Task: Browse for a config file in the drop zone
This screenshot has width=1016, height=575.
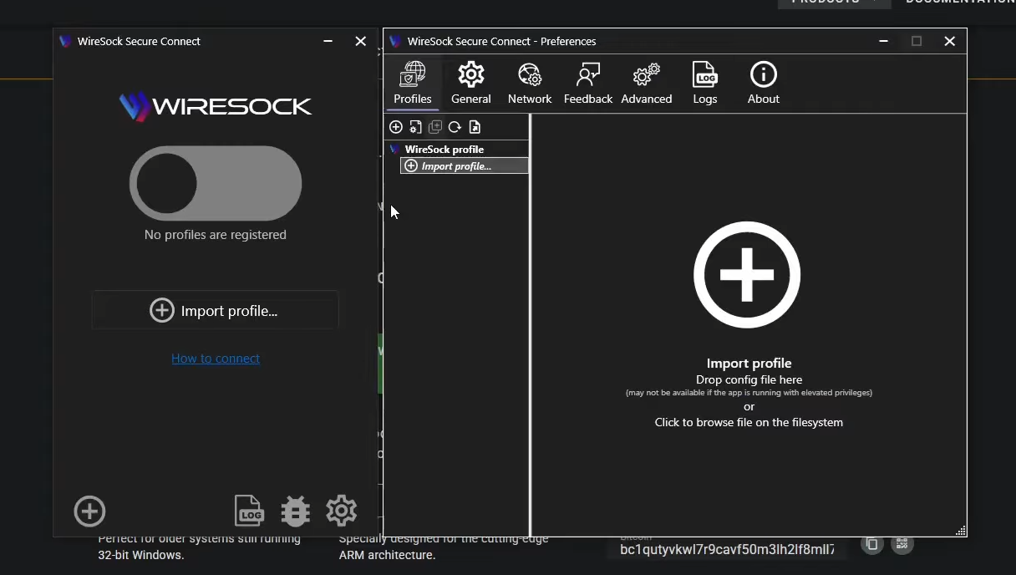Action: pyautogui.click(x=747, y=274)
